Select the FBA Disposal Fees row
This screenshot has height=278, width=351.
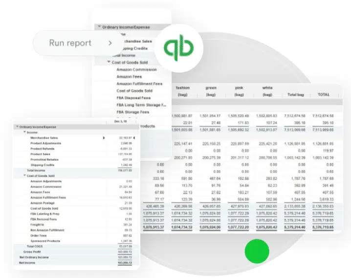(133, 98)
